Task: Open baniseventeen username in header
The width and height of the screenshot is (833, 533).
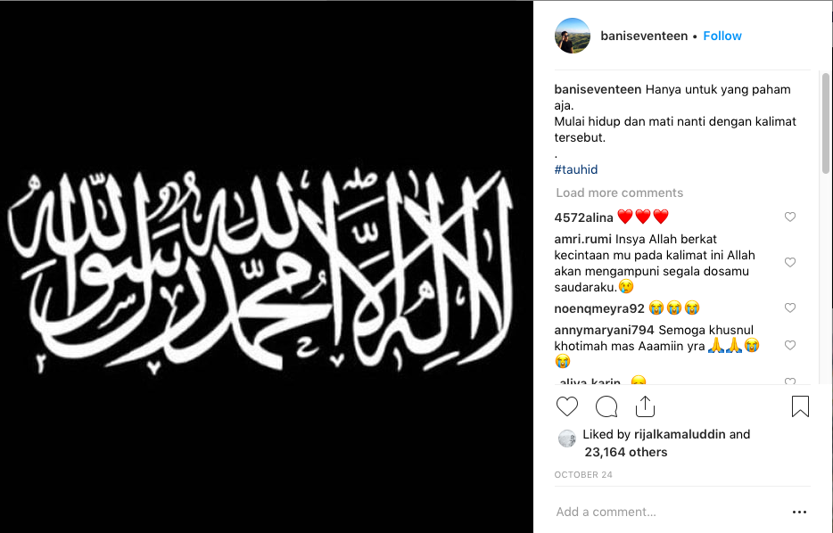Action: pos(644,36)
